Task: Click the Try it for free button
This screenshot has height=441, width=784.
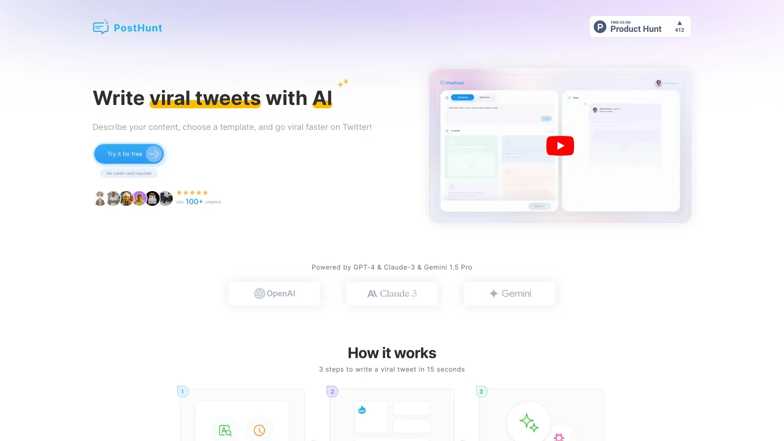Action: 129,154
